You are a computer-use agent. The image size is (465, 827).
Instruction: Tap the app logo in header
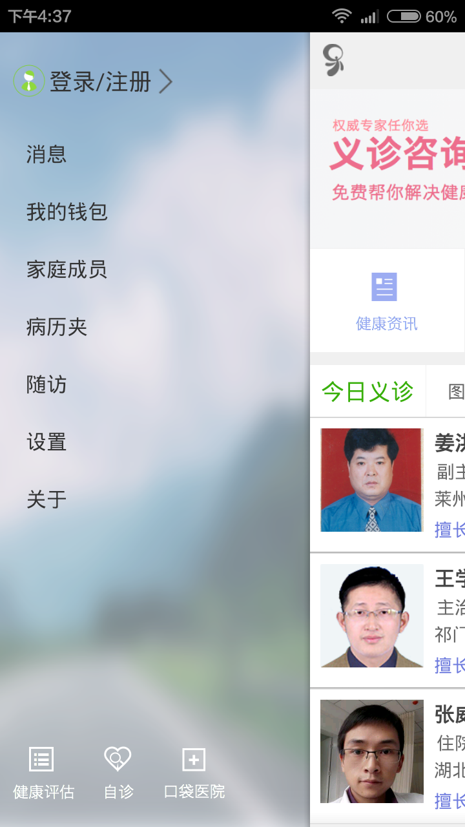[333, 60]
